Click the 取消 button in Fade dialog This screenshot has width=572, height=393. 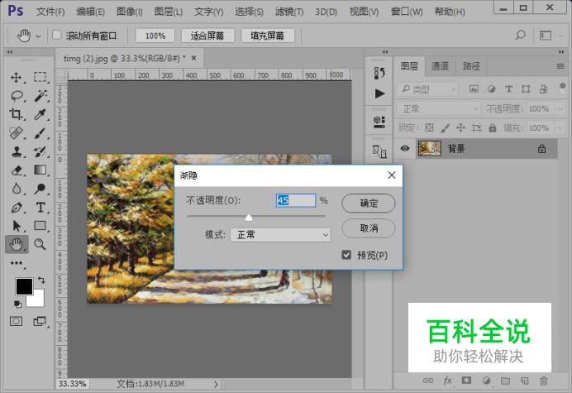point(369,228)
